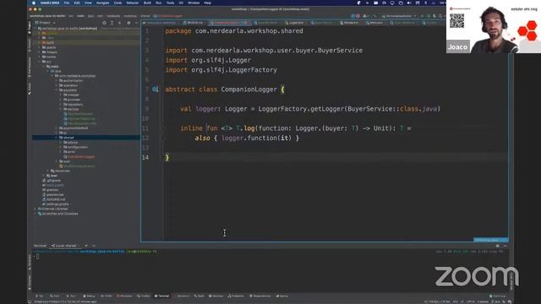Viewport: 541px width, 304px height.
Task: Open the Services tool window button
Action: (x=216, y=296)
